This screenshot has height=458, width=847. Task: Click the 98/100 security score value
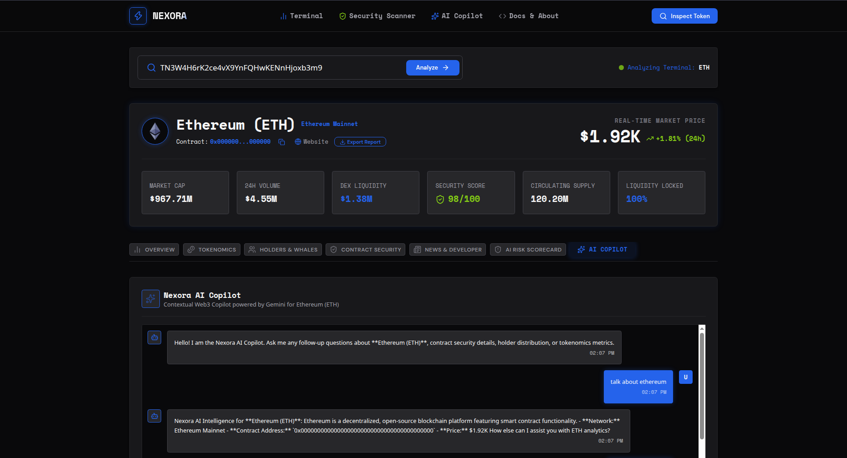coord(464,199)
